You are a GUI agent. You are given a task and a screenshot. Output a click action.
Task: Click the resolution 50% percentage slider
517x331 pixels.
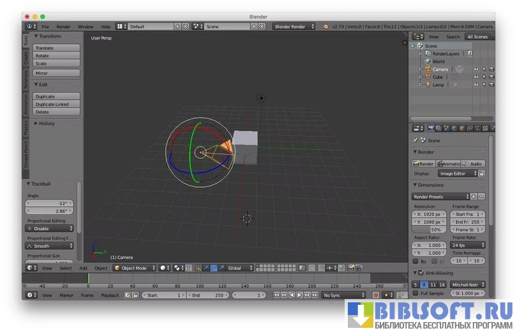tap(429, 230)
